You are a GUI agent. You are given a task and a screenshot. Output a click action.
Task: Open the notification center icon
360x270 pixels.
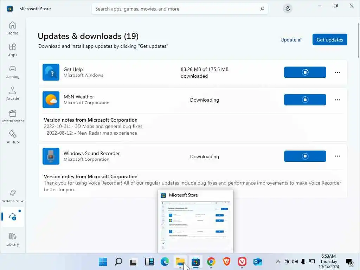click(349, 262)
